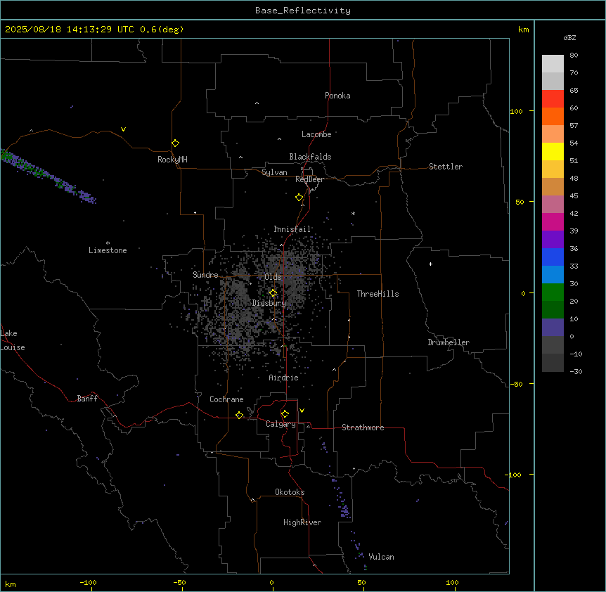Click the brown swatch between 45 and 48 dBZ
The height and width of the screenshot is (592, 606).
(x=553, y=186)
